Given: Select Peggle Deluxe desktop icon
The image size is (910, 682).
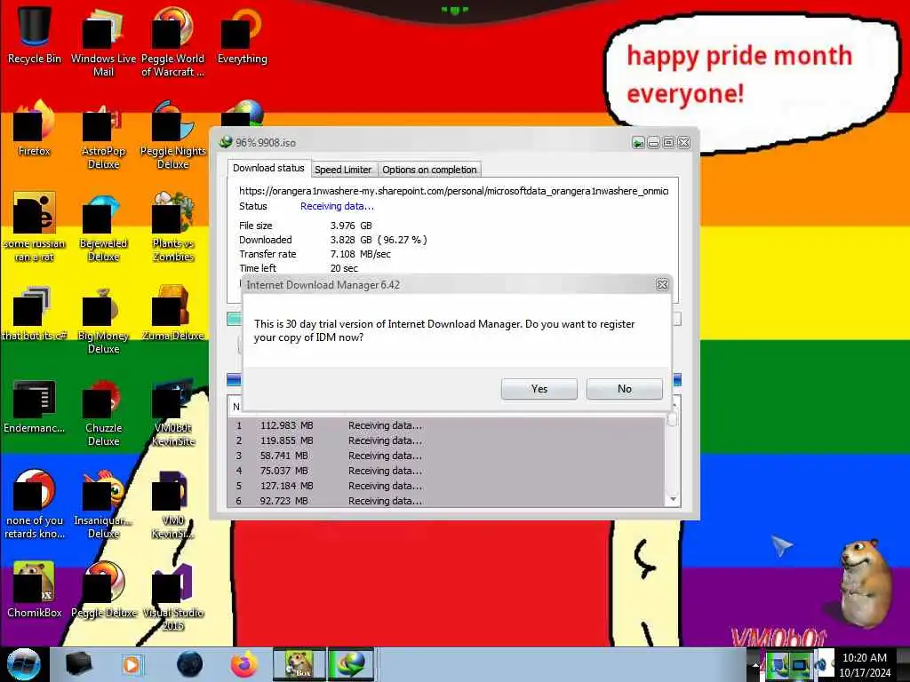Looking at the screenshot, I should click(x=103, y=590).
